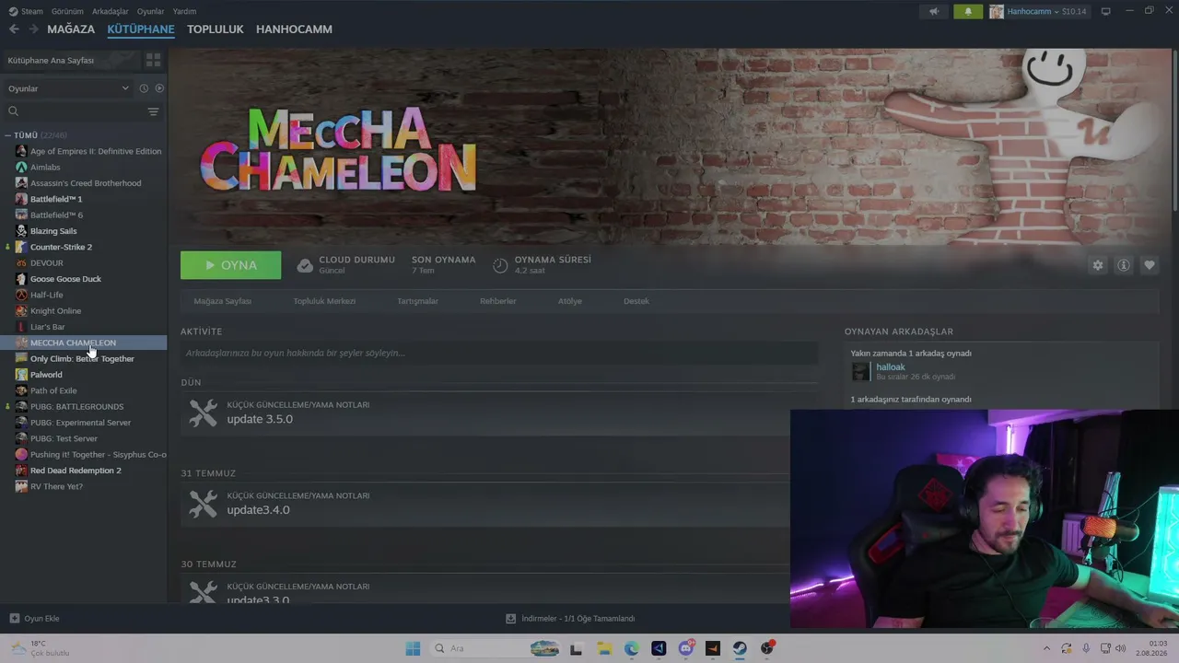
Task: Open the Atölye workshop link
Action: click(570, 301)
